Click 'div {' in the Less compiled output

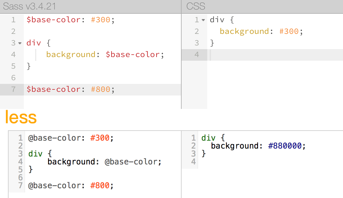pyautogui.click(x=213, y=138)
